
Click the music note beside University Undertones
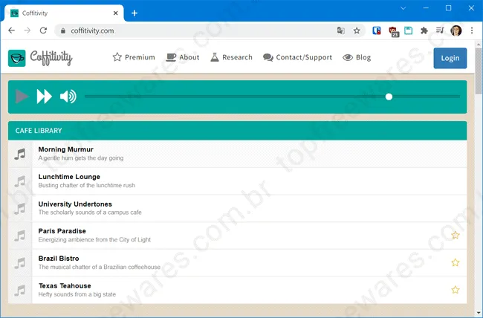click(20, 209)
